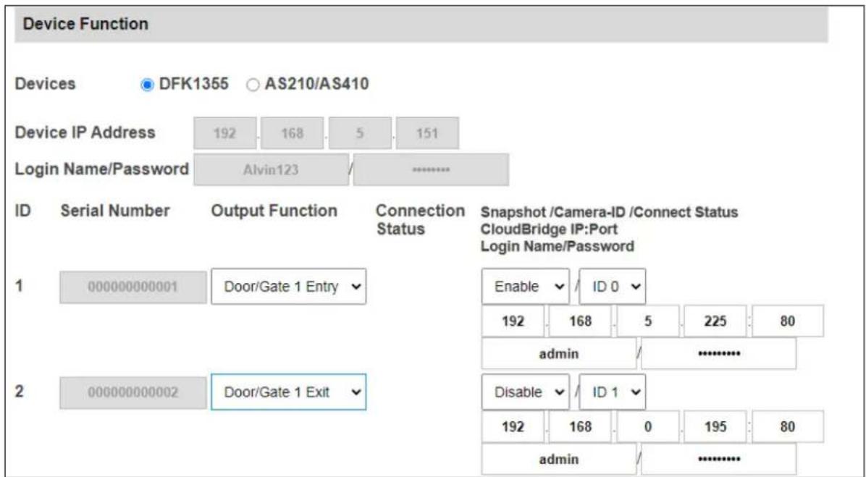Click the port 80 field in row 2

pyautogui.click(x=788, y=426)
